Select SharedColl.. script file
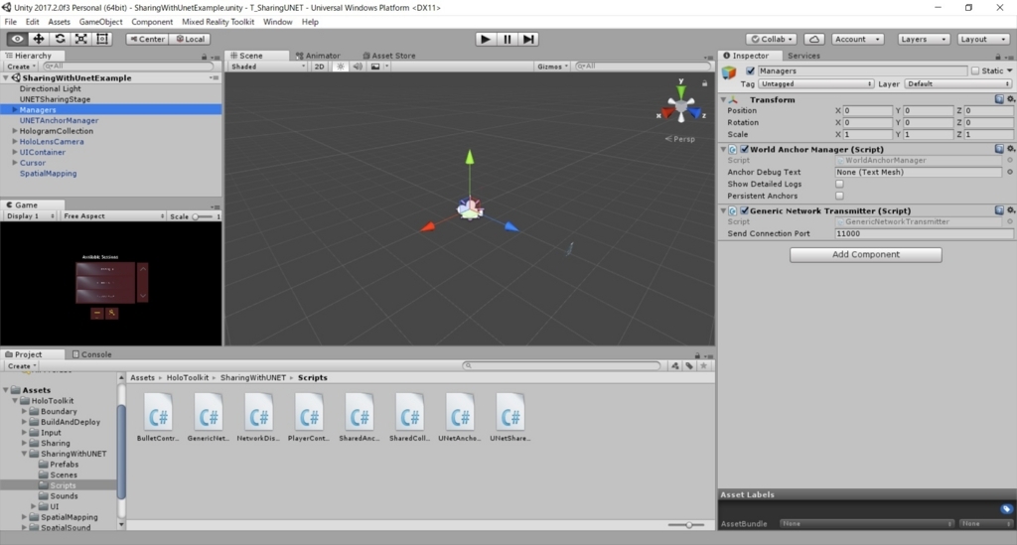Viewport: 1017px width, 545px height. tap(409, 417)
